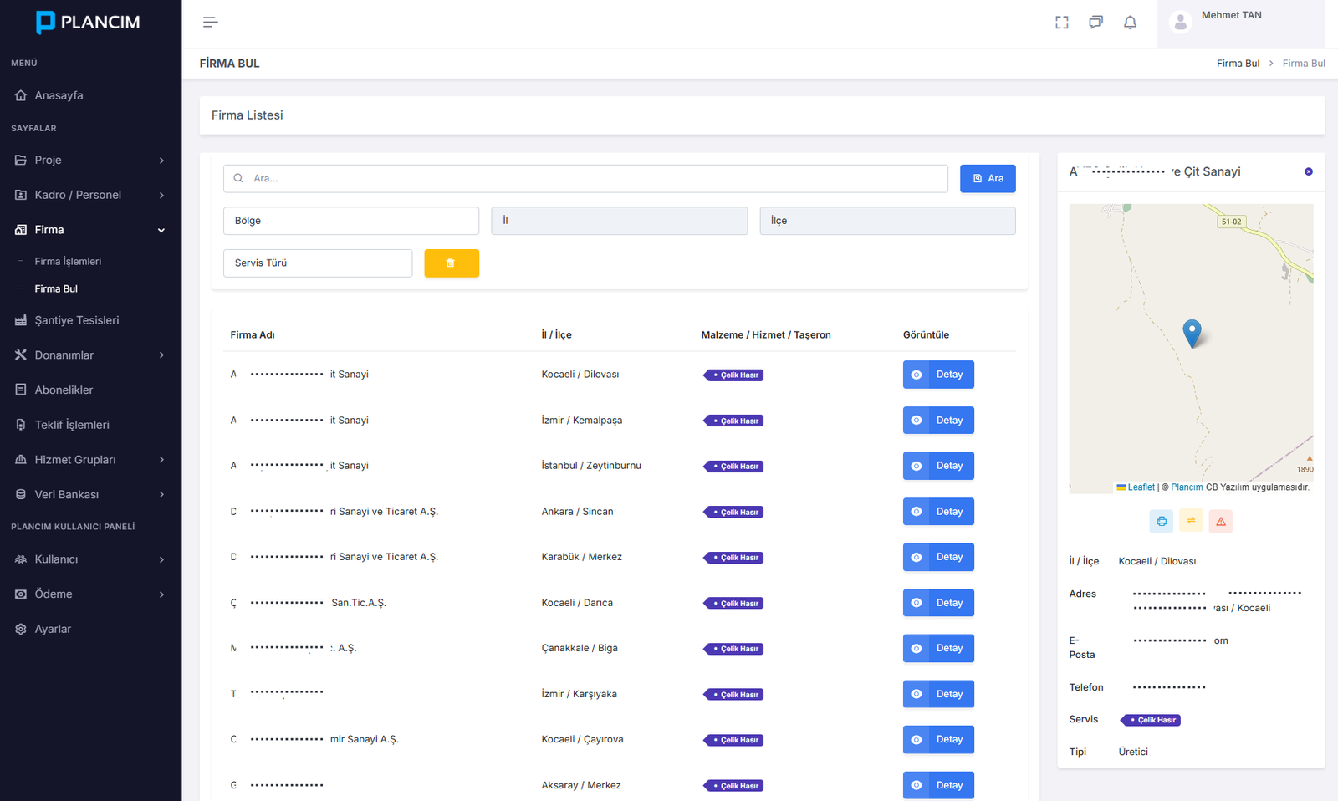Open Detay for Kocaeli / Darıca row

pos(938,603)
